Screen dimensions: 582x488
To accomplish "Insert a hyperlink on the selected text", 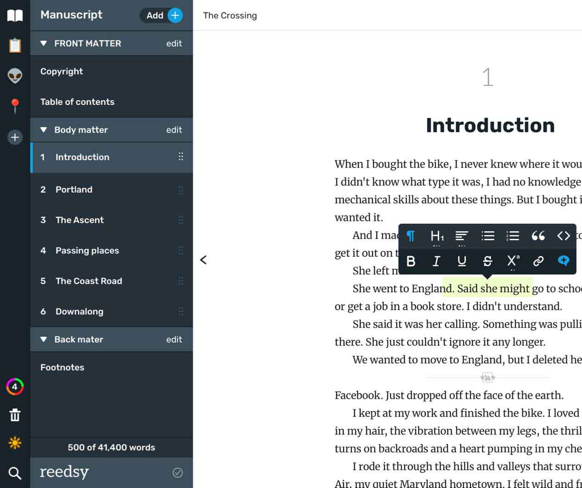I will (x=538, y=261).
